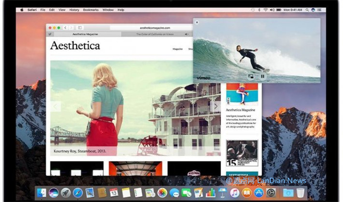The width and height of the screenshot is (343, 202).
Task: Click Kourtney Roy, Steamboat, 2013 caption
Action: (x=80, y=151)
